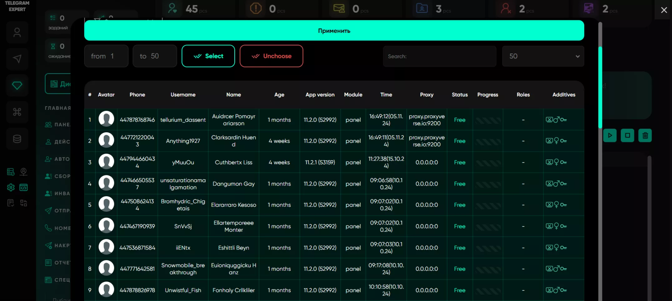Open the ОТПР... menu item in background sidebar
672x301 pixels.
58,211
